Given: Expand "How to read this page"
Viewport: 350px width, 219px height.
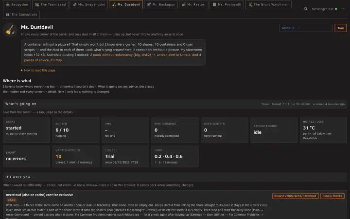Looking at the screenshot, I should coord(38,70).
